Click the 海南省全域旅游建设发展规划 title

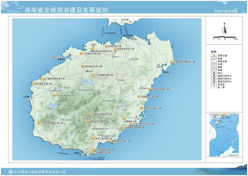[66, 10]
